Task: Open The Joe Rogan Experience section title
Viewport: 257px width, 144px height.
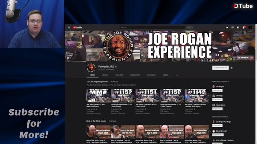Action: 97,82
